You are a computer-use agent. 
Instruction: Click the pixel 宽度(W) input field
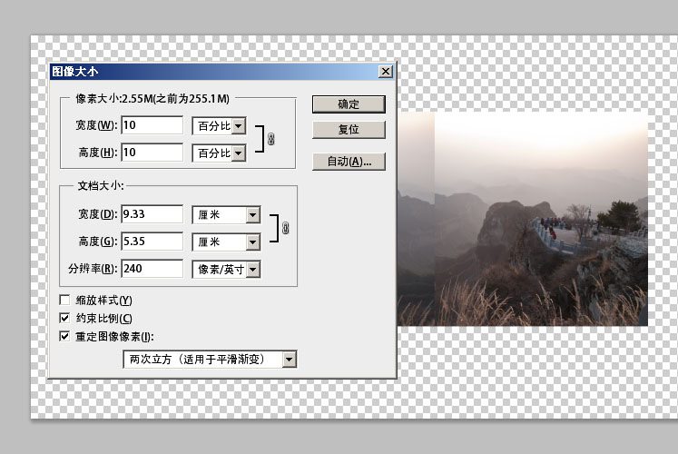tap(152, 125)
